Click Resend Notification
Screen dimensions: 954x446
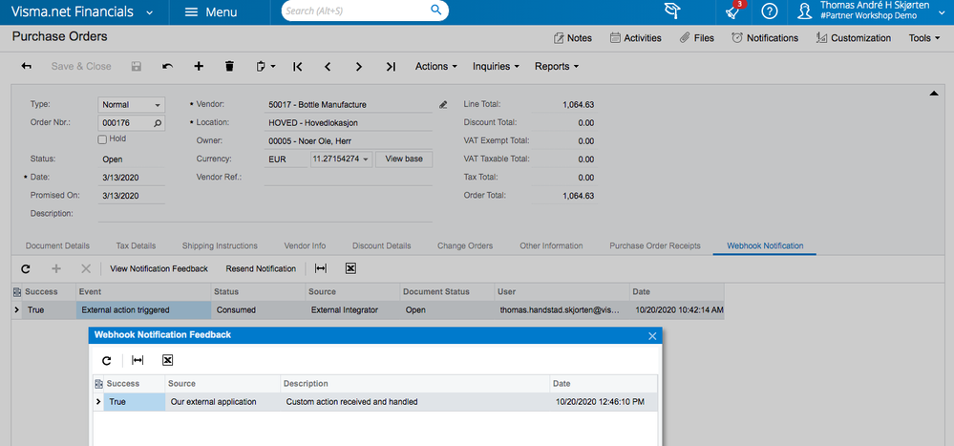(261, 268)
